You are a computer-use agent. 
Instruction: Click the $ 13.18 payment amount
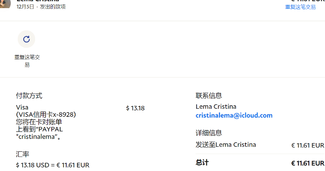[x=135, y=108]
